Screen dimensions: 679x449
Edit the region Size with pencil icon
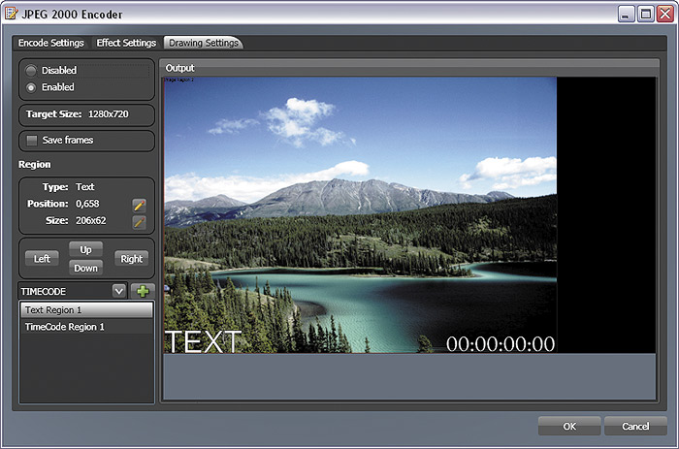click(x=139, y=222)
